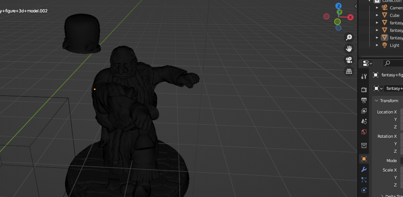Click the orange origin dot on figure

point(95,89)
